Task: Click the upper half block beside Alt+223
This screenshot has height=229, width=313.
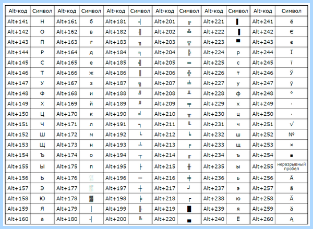Action: 238,41
